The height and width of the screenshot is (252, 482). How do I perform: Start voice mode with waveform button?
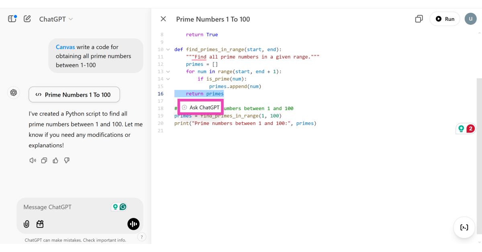pyautogui.click(x=133, y=224)
